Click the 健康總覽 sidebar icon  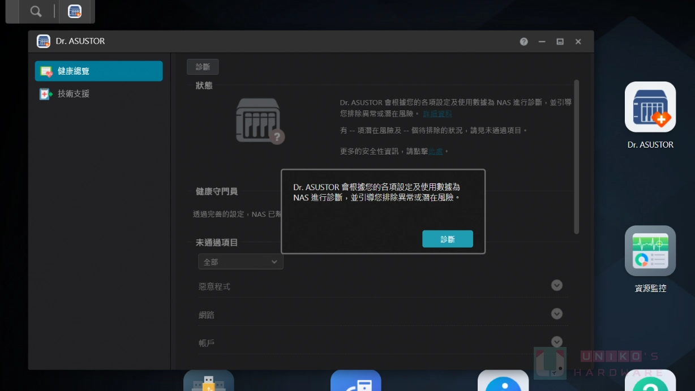[x=46, y=71]
